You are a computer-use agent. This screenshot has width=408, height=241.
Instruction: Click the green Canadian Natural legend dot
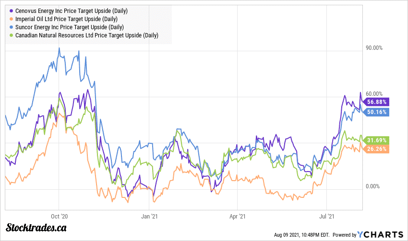coord(11,35)
